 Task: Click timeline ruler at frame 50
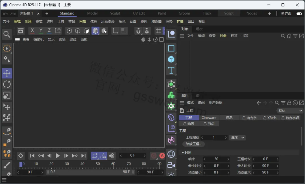tap(98, 164)
